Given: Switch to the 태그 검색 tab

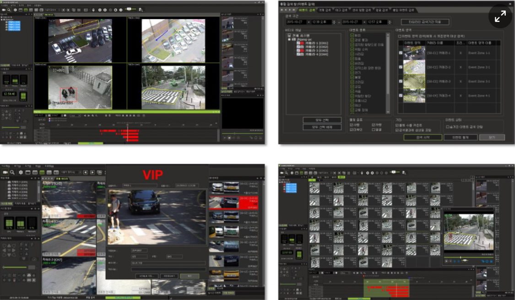Looking at the screenshot, I should coord(341,10).
